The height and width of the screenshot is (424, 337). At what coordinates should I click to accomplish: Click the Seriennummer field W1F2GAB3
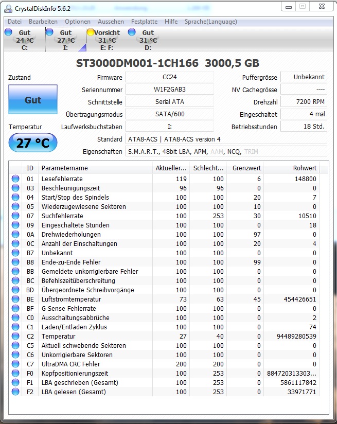click(x=170, y=89)
